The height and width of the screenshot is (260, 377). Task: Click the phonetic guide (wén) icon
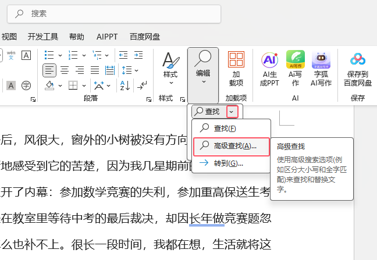(x=11, y=55)
